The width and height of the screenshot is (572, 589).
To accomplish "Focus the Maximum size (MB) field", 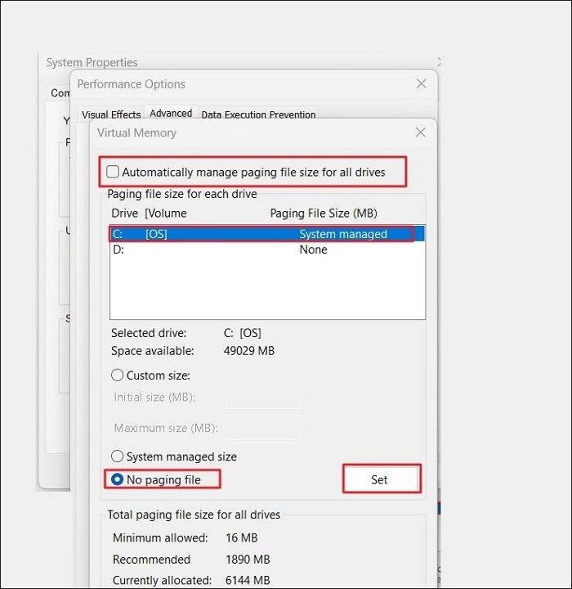I will (262, 427).
